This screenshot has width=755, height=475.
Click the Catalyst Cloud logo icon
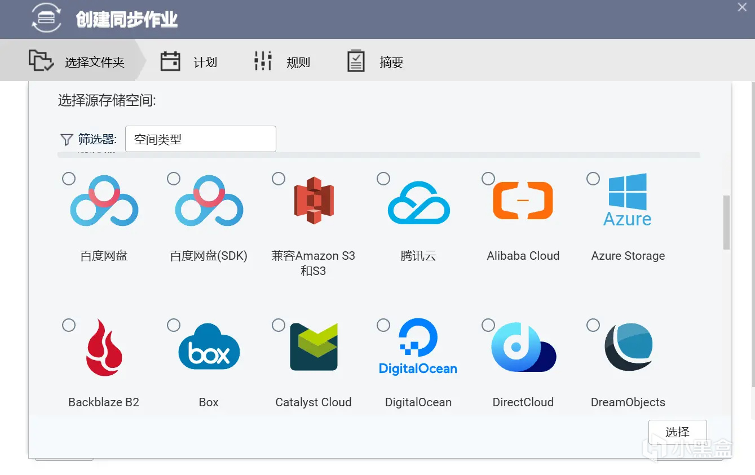314,347
